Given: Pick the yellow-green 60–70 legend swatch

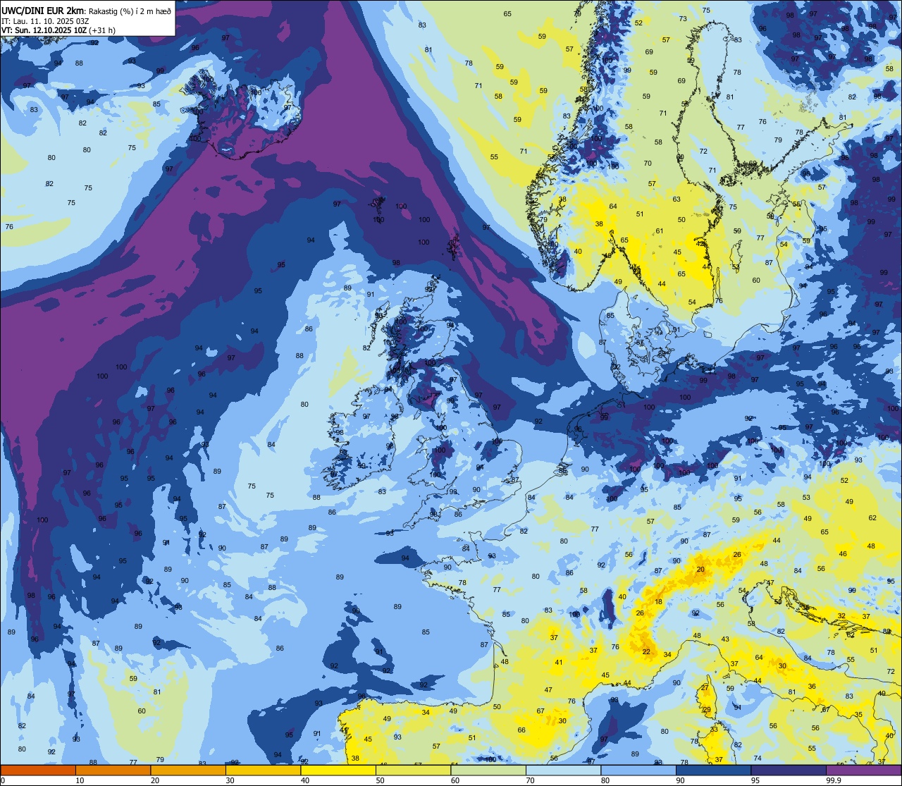Looking at the screenshot, I should coord(488,770).
